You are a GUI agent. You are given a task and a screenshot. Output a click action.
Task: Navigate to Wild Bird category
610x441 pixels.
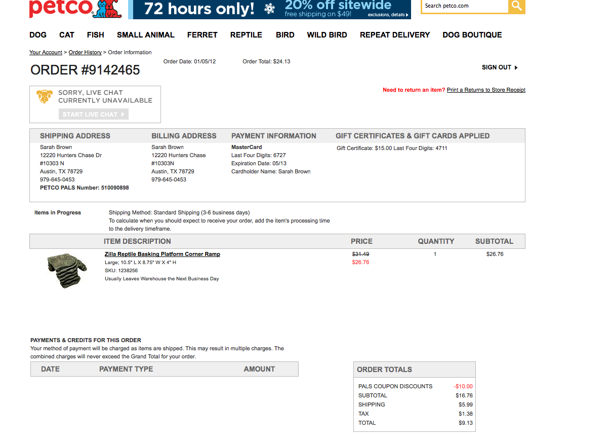[327, 35]
